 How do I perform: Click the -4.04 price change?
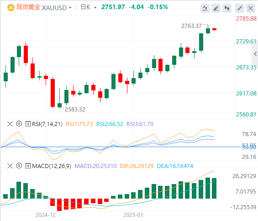(x=136, y=7)
